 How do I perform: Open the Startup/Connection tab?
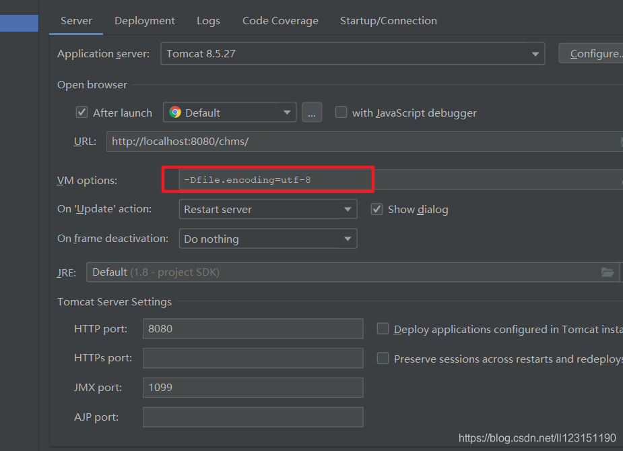[x=388, y=21]
